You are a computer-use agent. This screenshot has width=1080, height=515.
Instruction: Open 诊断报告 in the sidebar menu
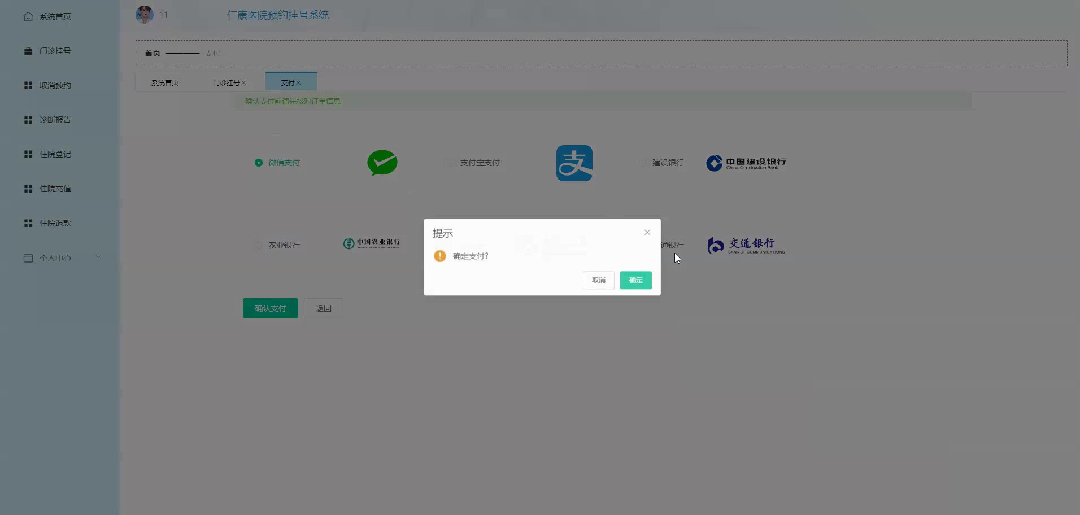pos(55,120)
